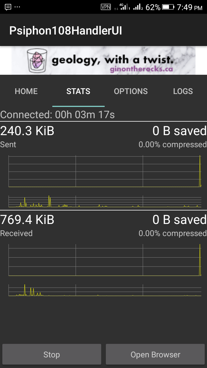The height and width of the screenshot is (368, 207).
Task: Switch to the HOME tab
Action: pos(26,91)
